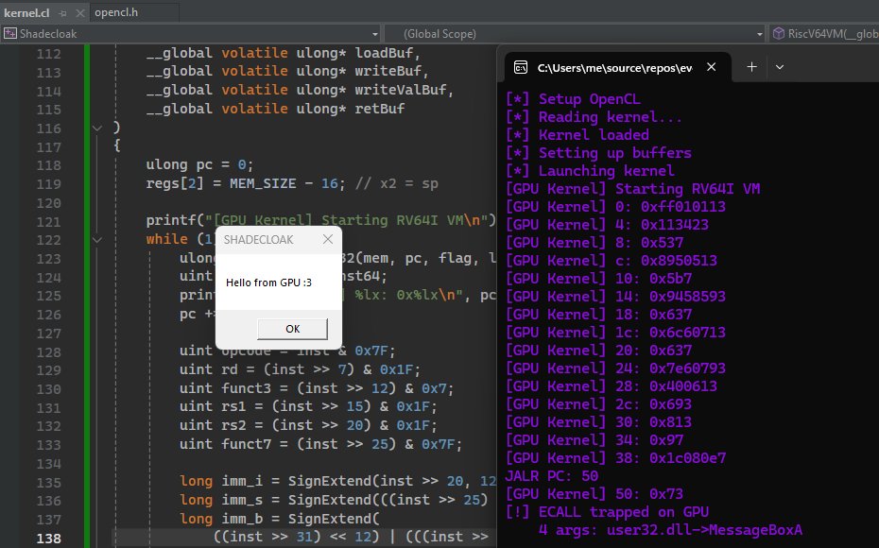This screenshot has height=548, width=879.
Task: Click the printf call on line 121
Action: pos(320,220)
